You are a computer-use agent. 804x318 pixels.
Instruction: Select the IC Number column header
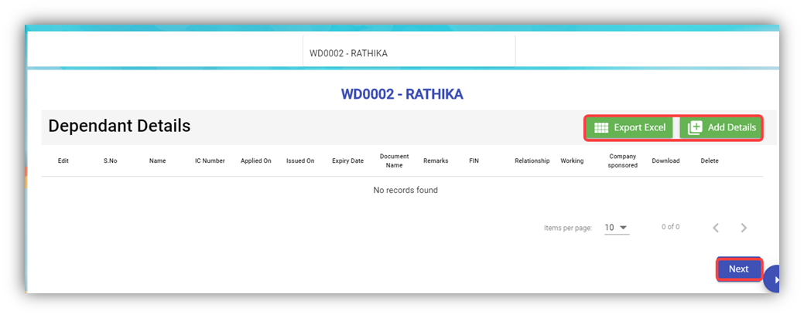(x=210, y=161)
